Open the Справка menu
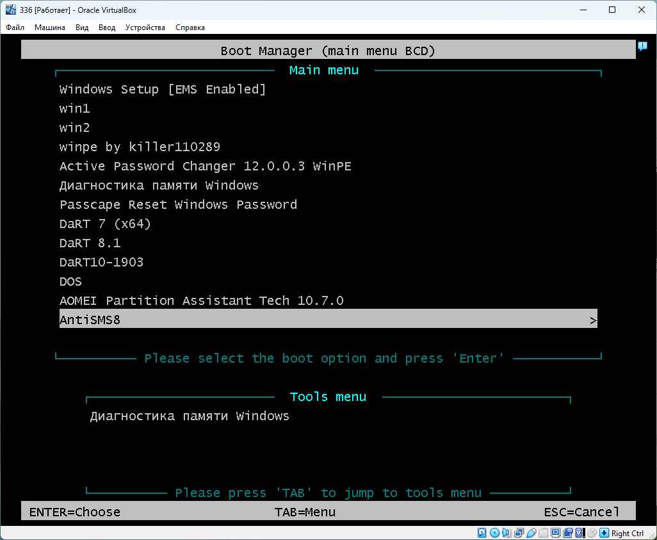This screenshot has width=657, height=540. tap(190, 28)
